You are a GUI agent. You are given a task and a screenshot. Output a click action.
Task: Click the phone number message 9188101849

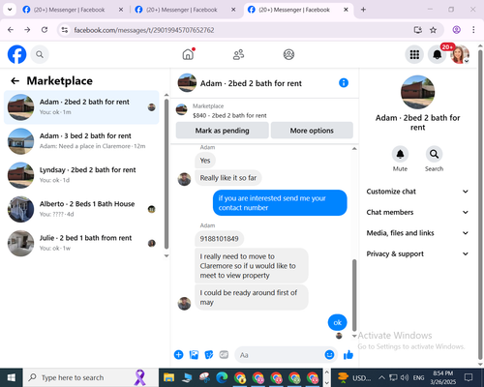pyautogui.click(x=219, y=239)
